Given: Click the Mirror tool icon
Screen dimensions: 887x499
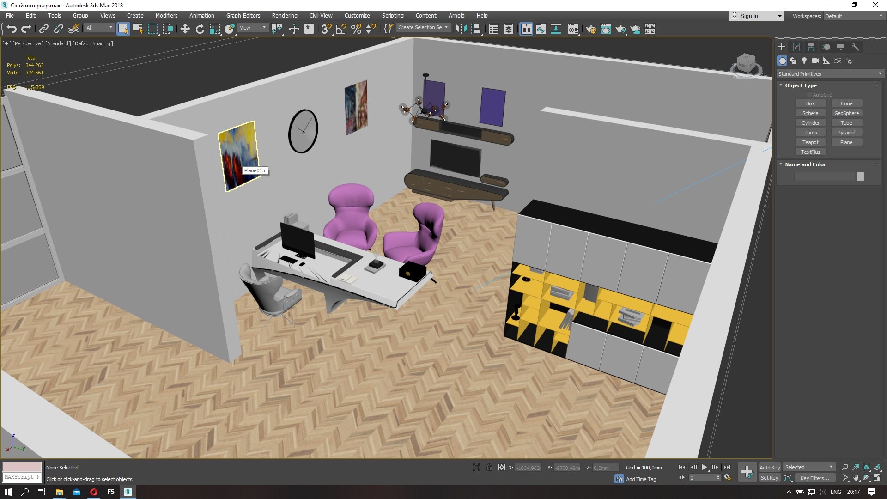Looking at the screenshot, I should tap(461, 29).
